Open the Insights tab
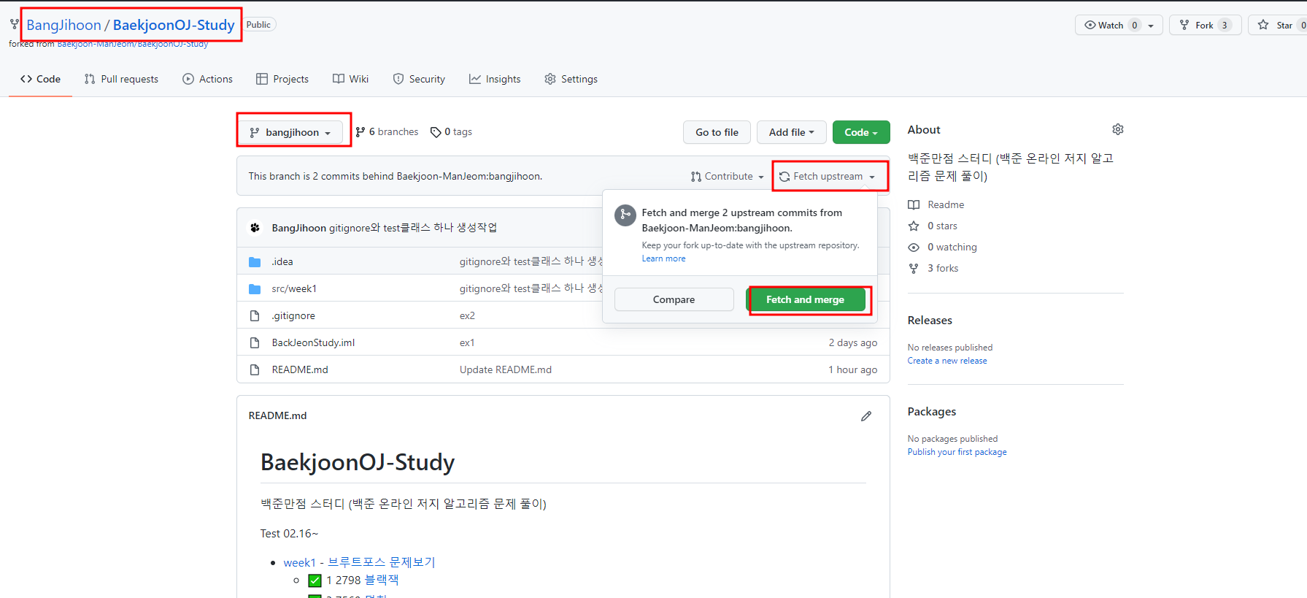The height and width of the screenshot is (598, 1307). (x=495, y=79)
